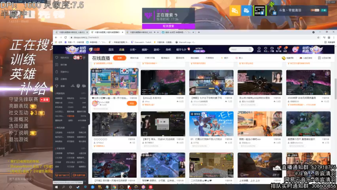Viewport: 337px width, 190px height.
Task: Open the Chrome profile avatar icon
Action: tap(329, 37)
